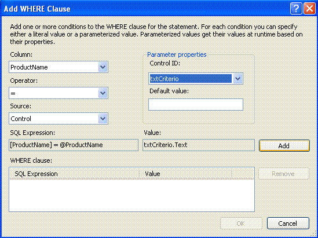Expand the Operator dropdown arrow
Image resolution: width=318 pixels, height=238 pixels.
tap(103, 93)
